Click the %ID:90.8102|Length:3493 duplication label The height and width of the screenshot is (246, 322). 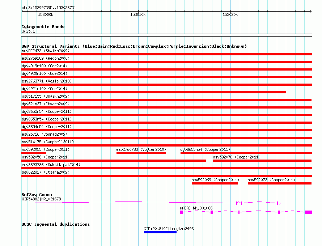tap(169, 229)
